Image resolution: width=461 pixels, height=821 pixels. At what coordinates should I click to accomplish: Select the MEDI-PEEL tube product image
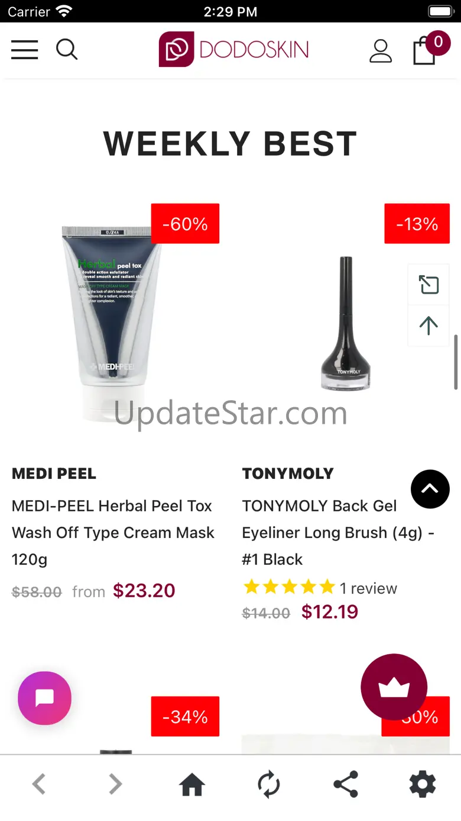click(x=112, y=321)
